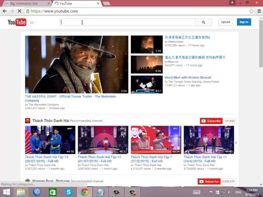Open File Explorer from taskbar

click(21, 192)
